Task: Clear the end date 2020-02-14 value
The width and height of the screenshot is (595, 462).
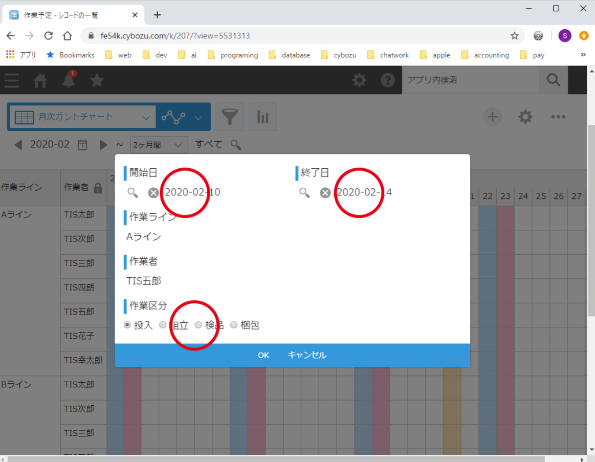Action: point(325,193)
